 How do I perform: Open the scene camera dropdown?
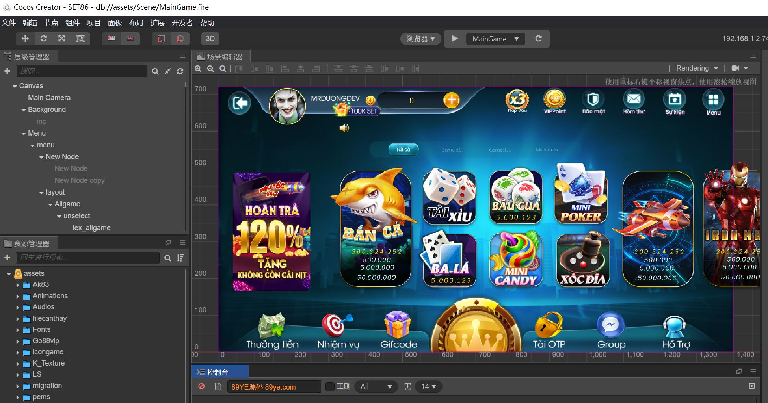click(x=740, y=68)
